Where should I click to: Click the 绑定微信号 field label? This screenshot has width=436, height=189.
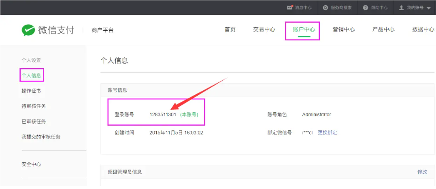point(279,132)
